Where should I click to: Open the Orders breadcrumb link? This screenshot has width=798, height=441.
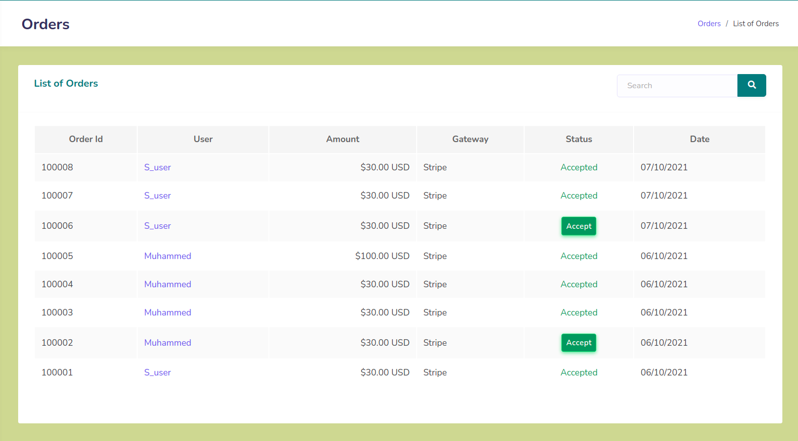pyautogui.click(x=709, y=24)
